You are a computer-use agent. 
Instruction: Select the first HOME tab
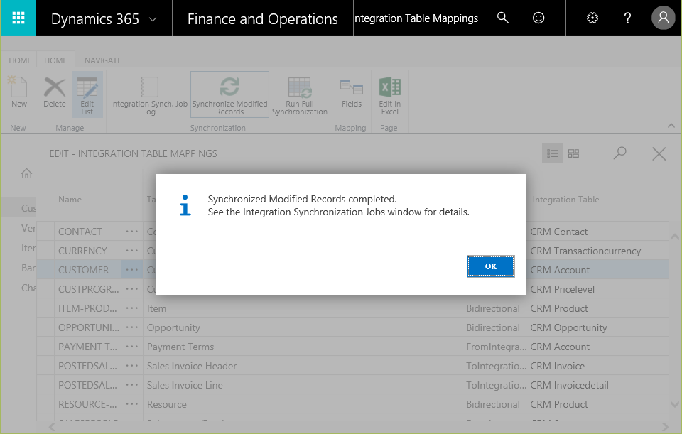tap(20, 60)
